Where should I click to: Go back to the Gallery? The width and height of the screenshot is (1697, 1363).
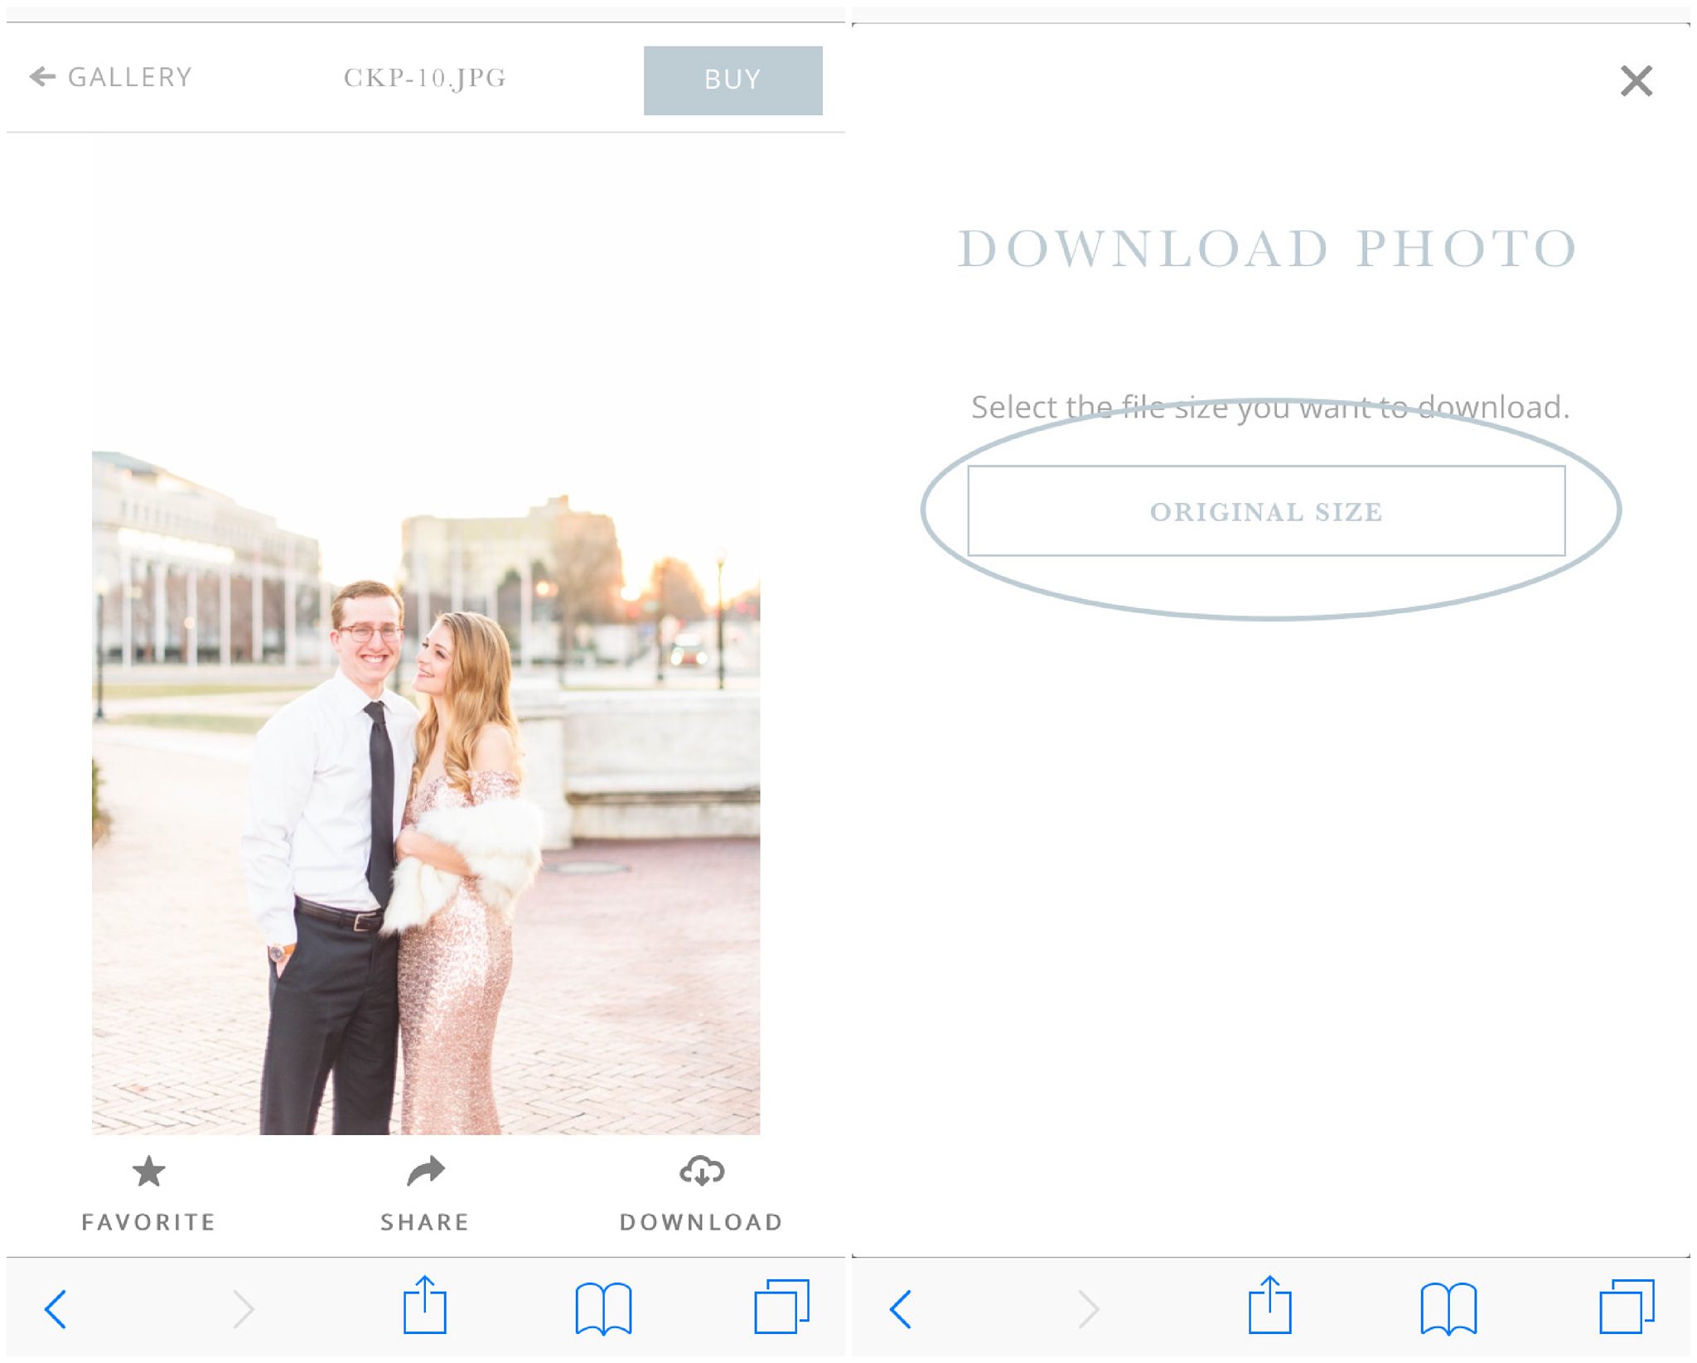(111, 77)
